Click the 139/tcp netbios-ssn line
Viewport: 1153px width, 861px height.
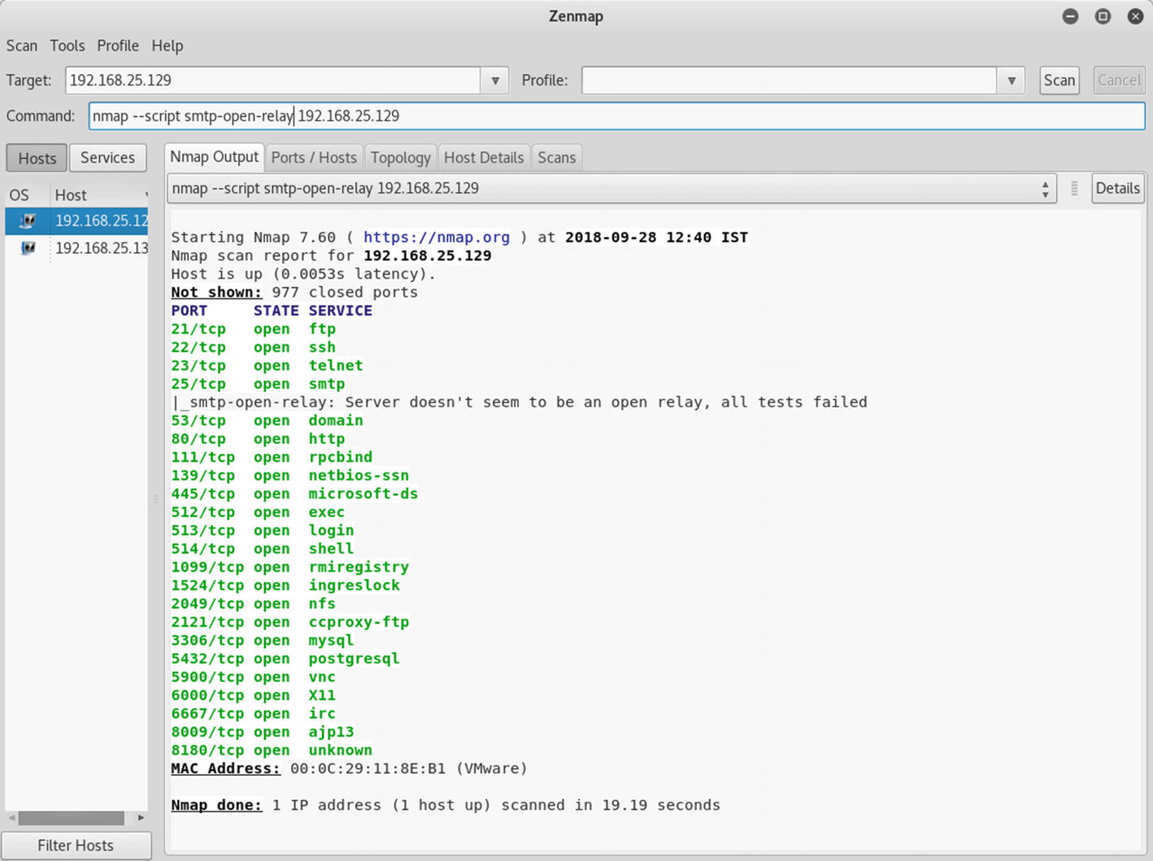(290, 476)
